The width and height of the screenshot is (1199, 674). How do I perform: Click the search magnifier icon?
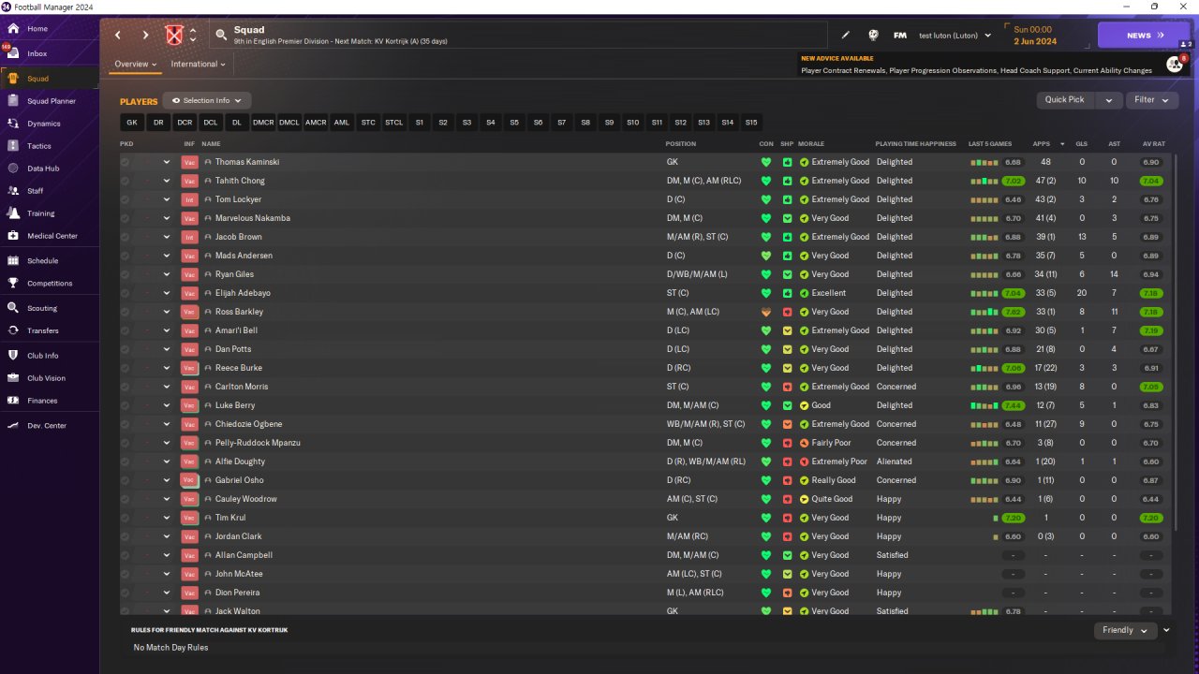click(x=221, y=36)
